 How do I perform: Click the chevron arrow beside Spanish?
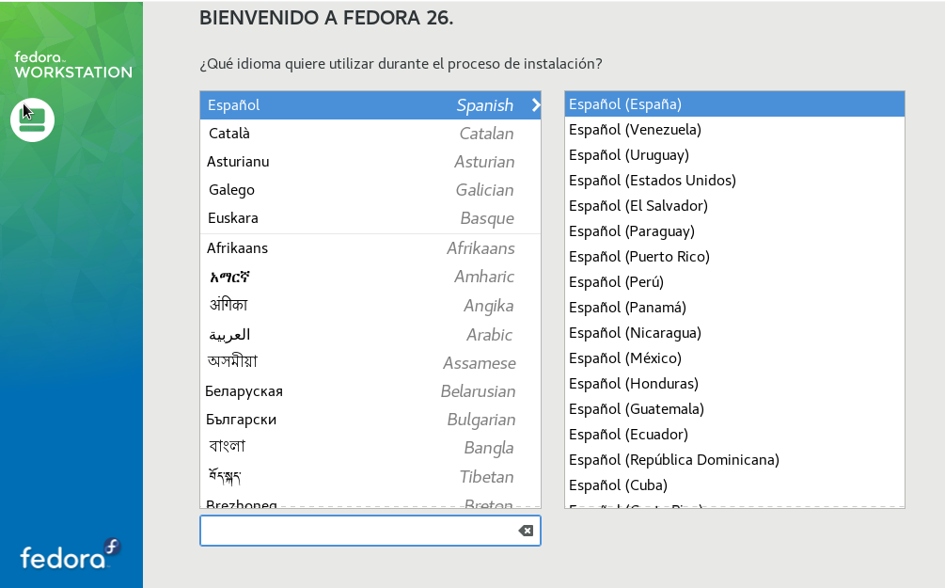click(535, 105)
